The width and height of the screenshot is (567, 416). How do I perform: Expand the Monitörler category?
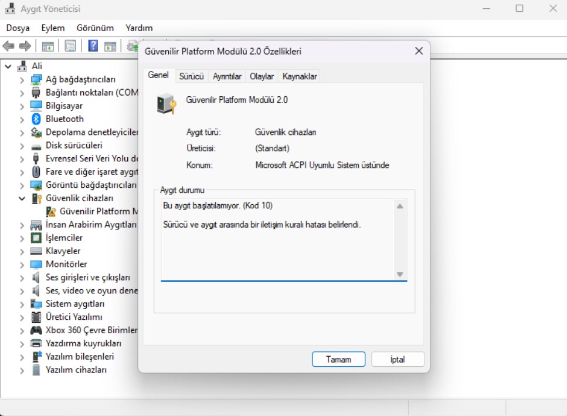pyautogui.click(x=22, y=265)
